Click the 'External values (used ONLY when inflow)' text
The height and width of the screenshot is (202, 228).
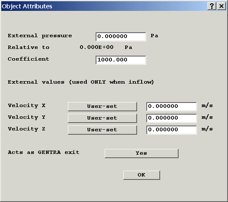coord(81,82)
